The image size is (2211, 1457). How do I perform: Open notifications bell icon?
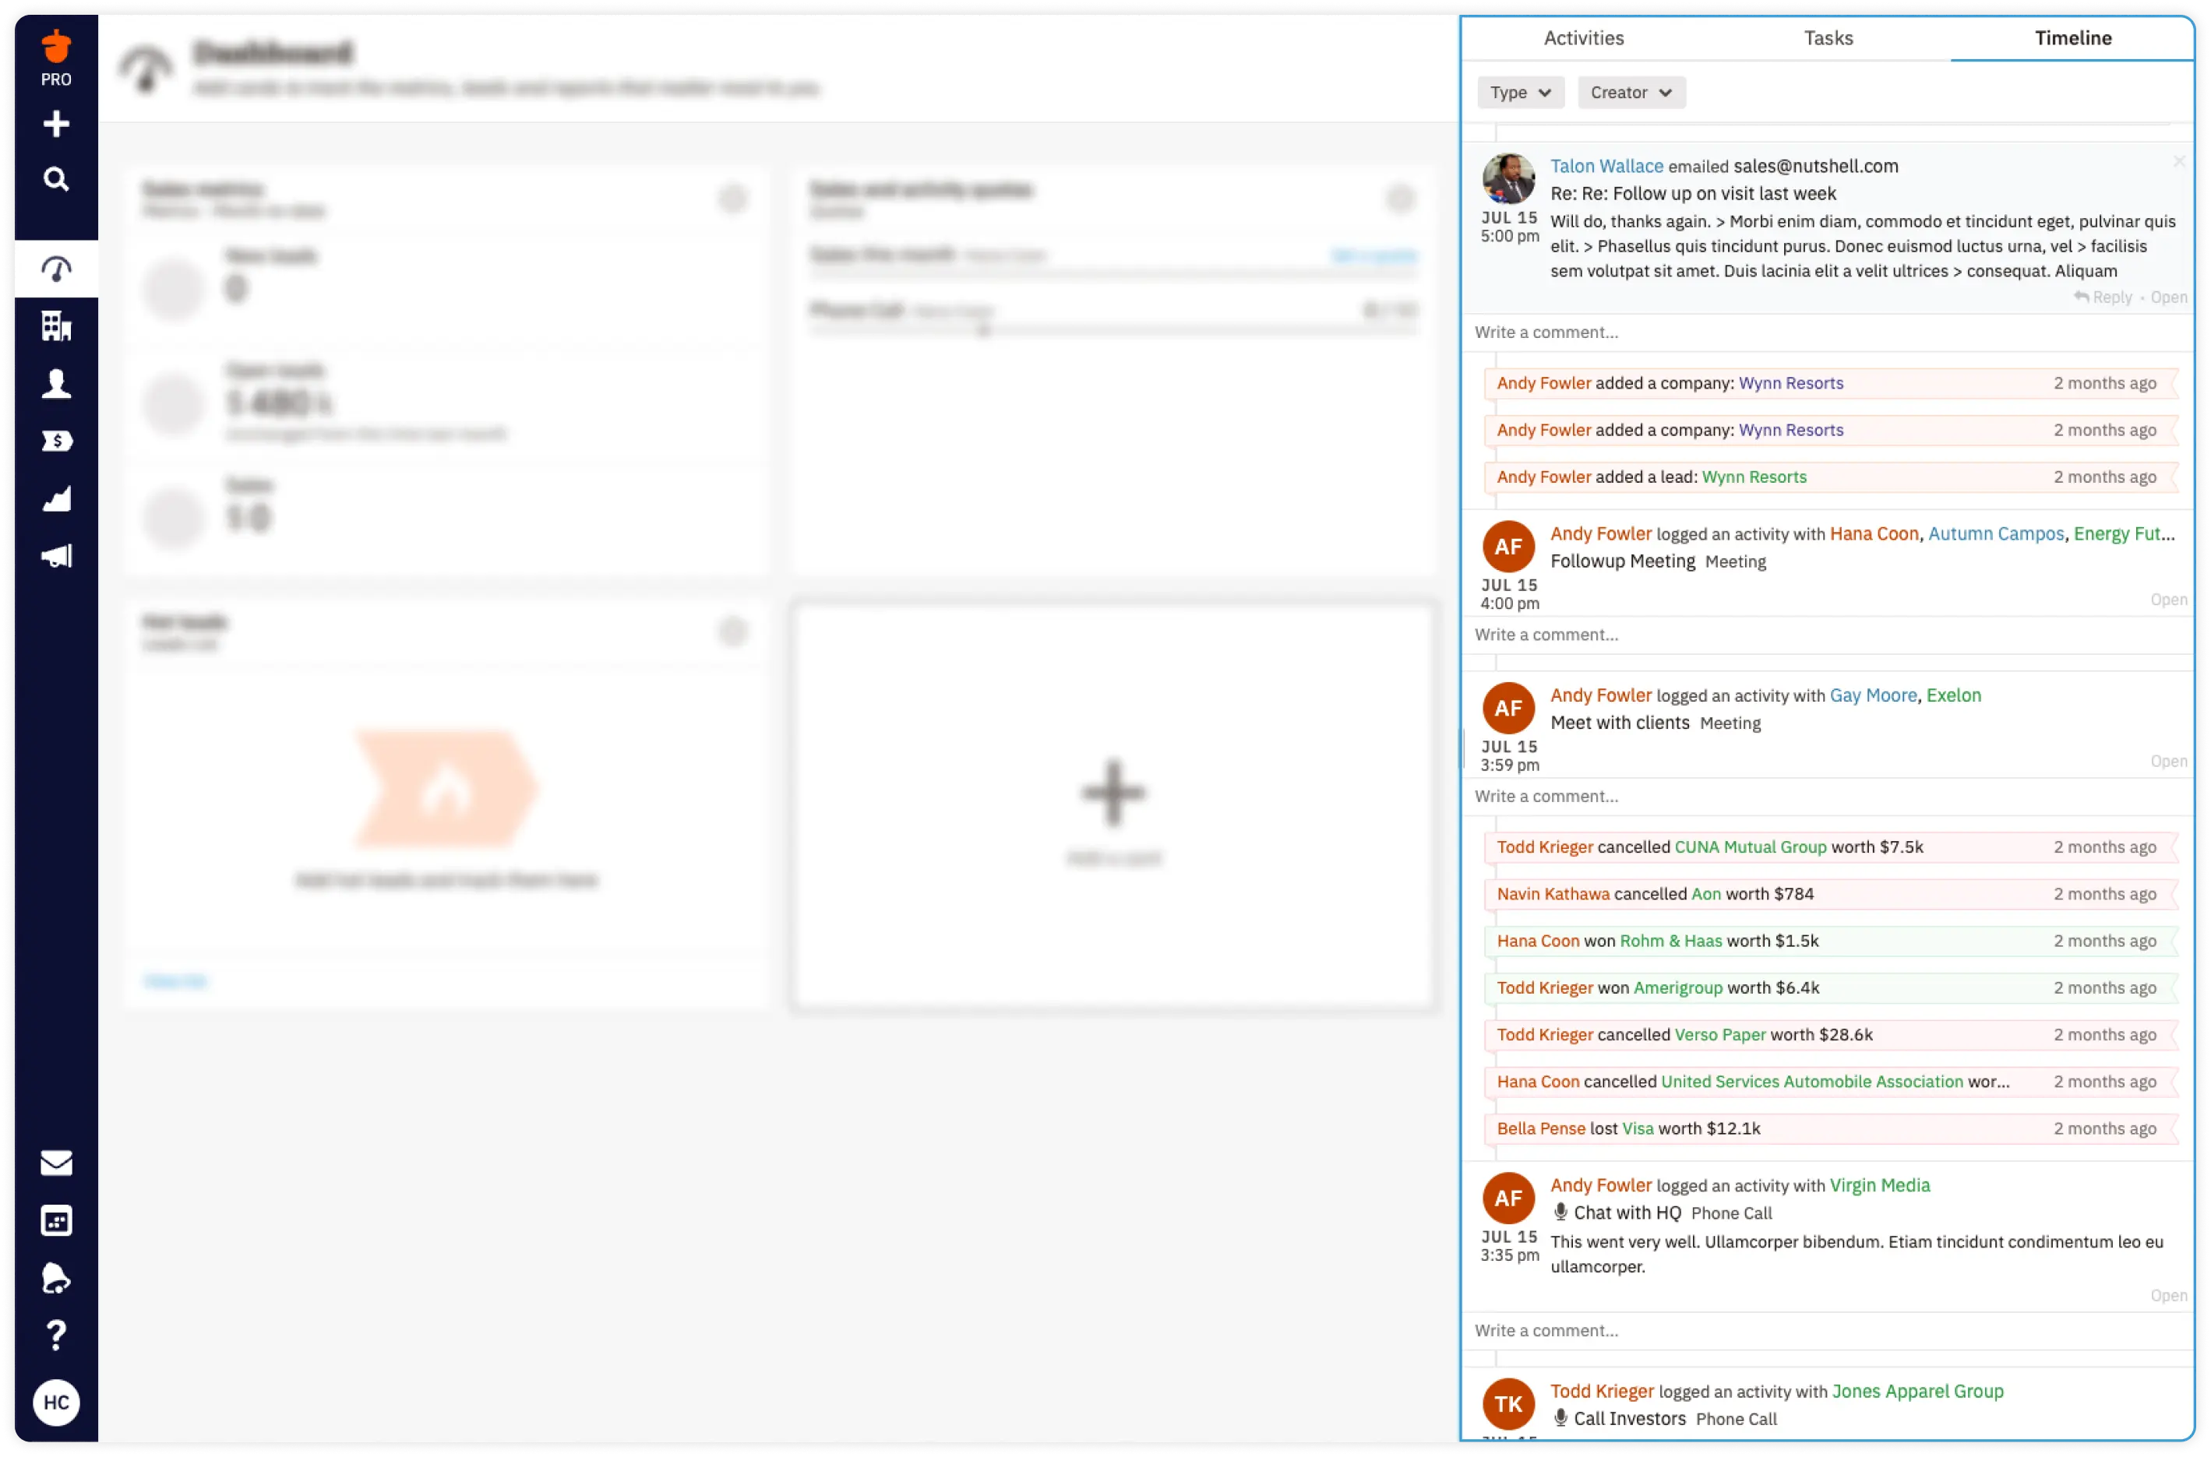[x=56, y=1279]
